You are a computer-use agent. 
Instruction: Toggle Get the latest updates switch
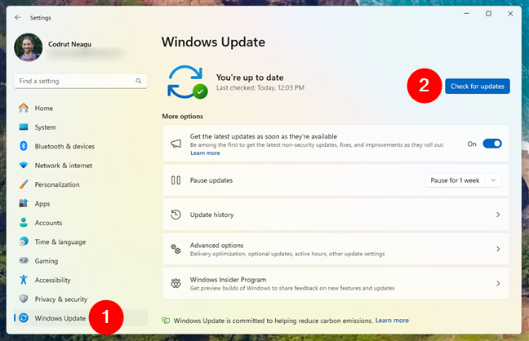click(492, 144)
